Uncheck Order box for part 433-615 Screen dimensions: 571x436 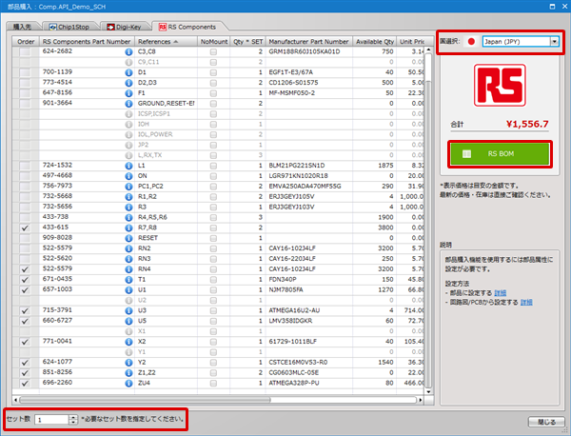click(25, 228)
